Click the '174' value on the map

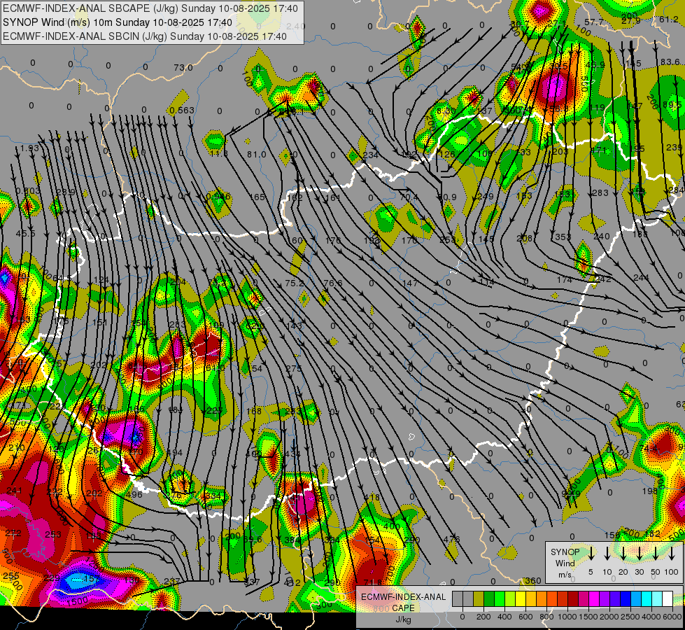tap(565, 279)
